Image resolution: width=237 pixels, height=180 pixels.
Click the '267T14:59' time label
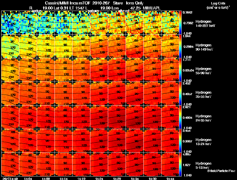click(x=10, y=179)
